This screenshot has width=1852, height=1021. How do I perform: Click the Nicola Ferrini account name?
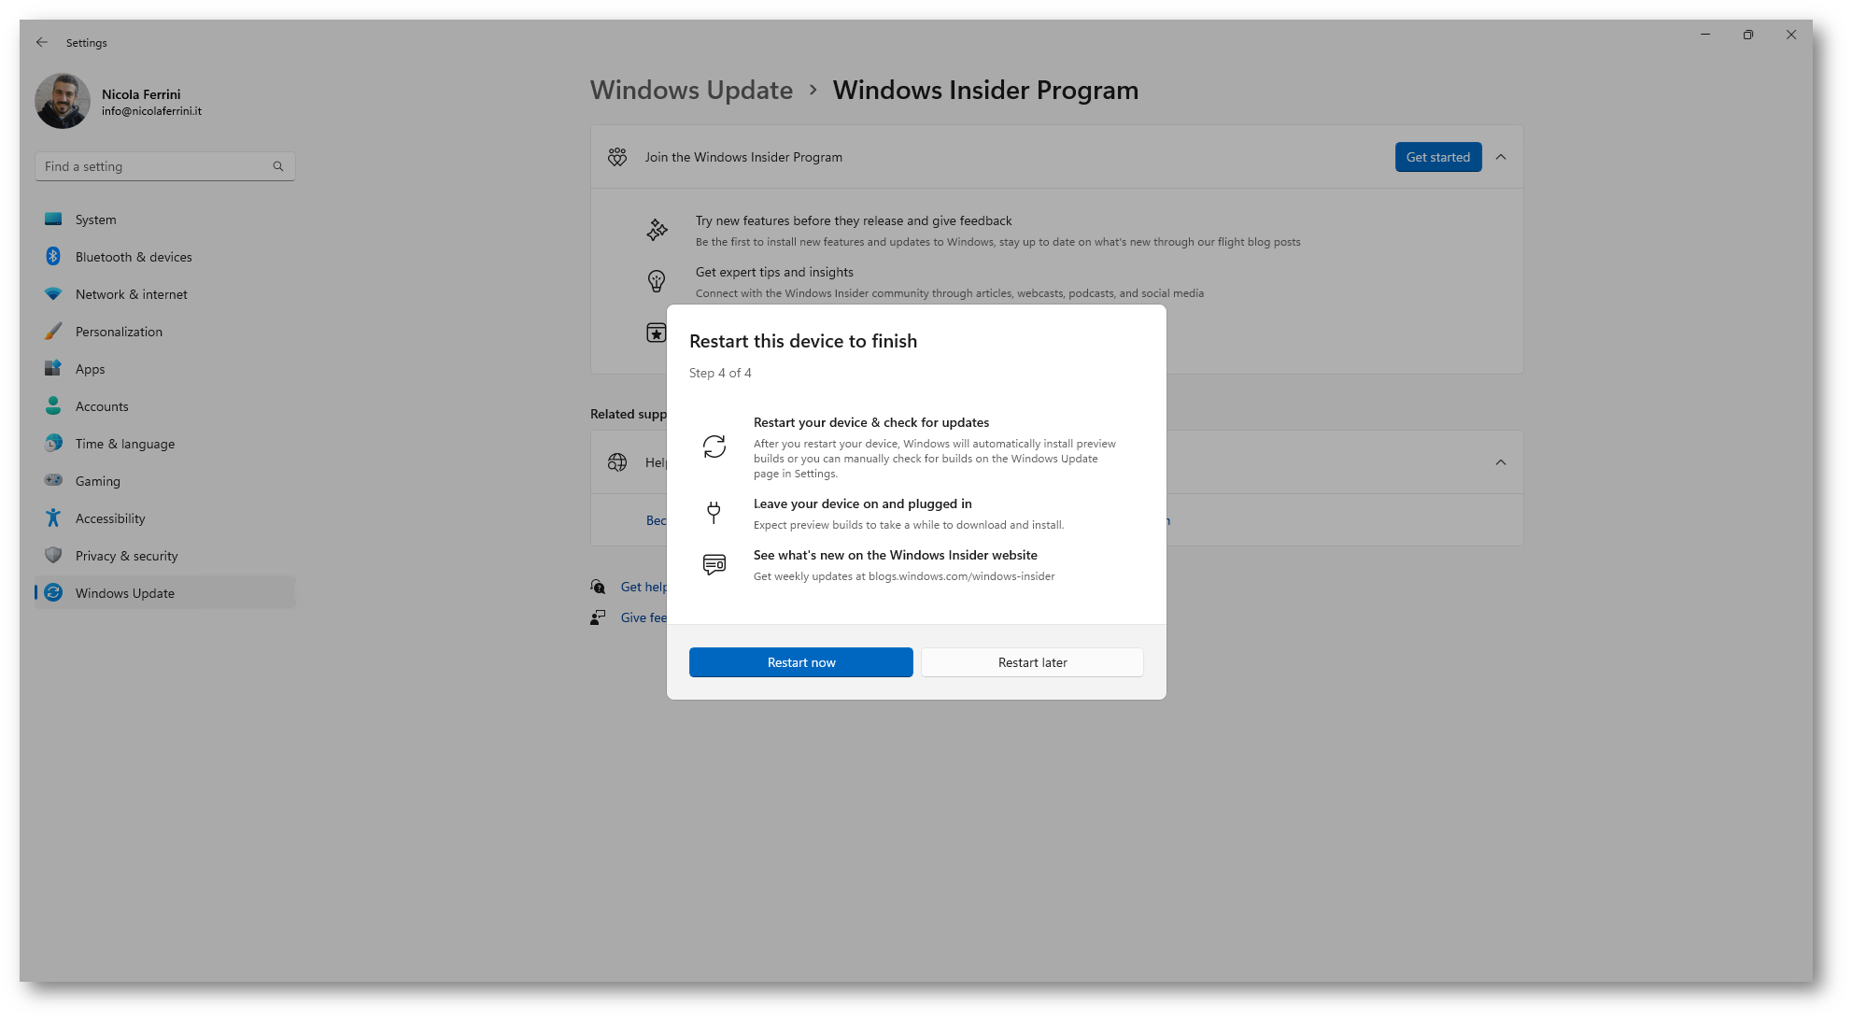click(x=141, y=94)
